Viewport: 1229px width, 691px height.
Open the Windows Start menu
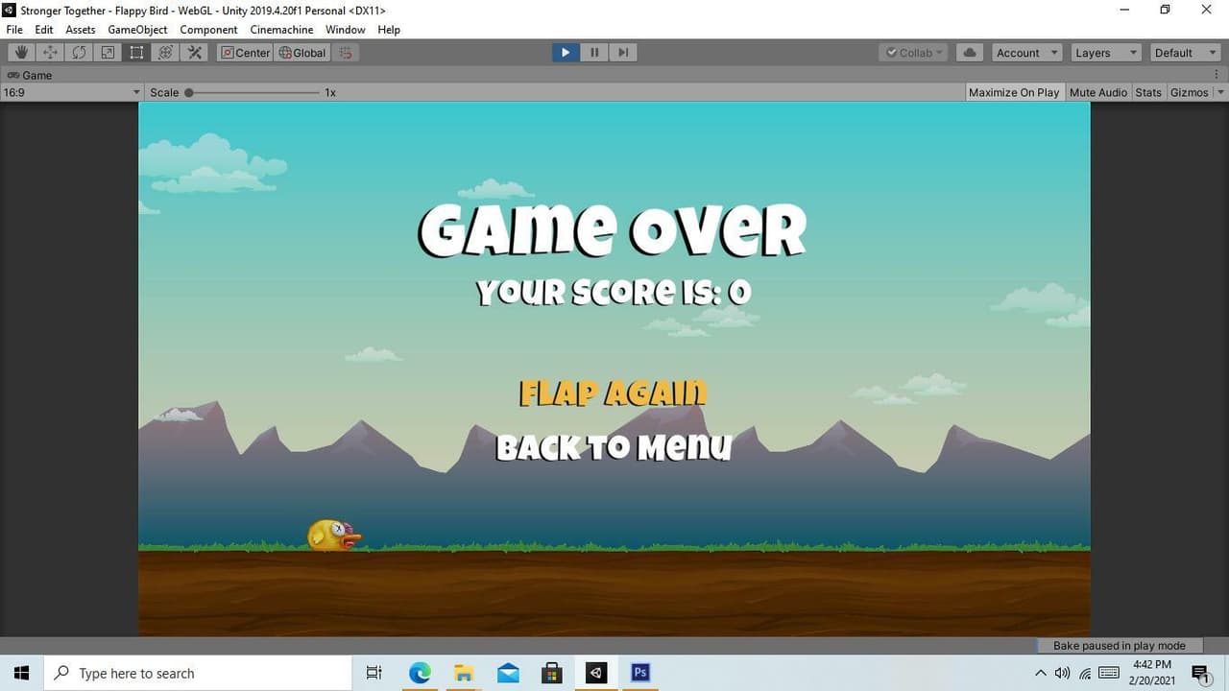22,673
